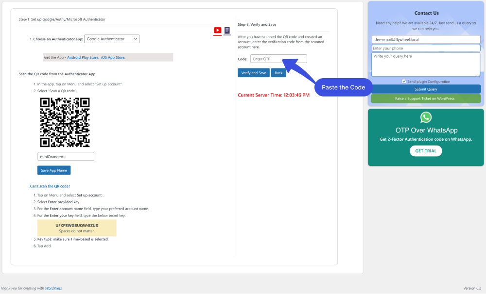Click the 'Select "Scan a QR code".' instruction
This screenshot has width=486, height=294.
click(57, 91)
